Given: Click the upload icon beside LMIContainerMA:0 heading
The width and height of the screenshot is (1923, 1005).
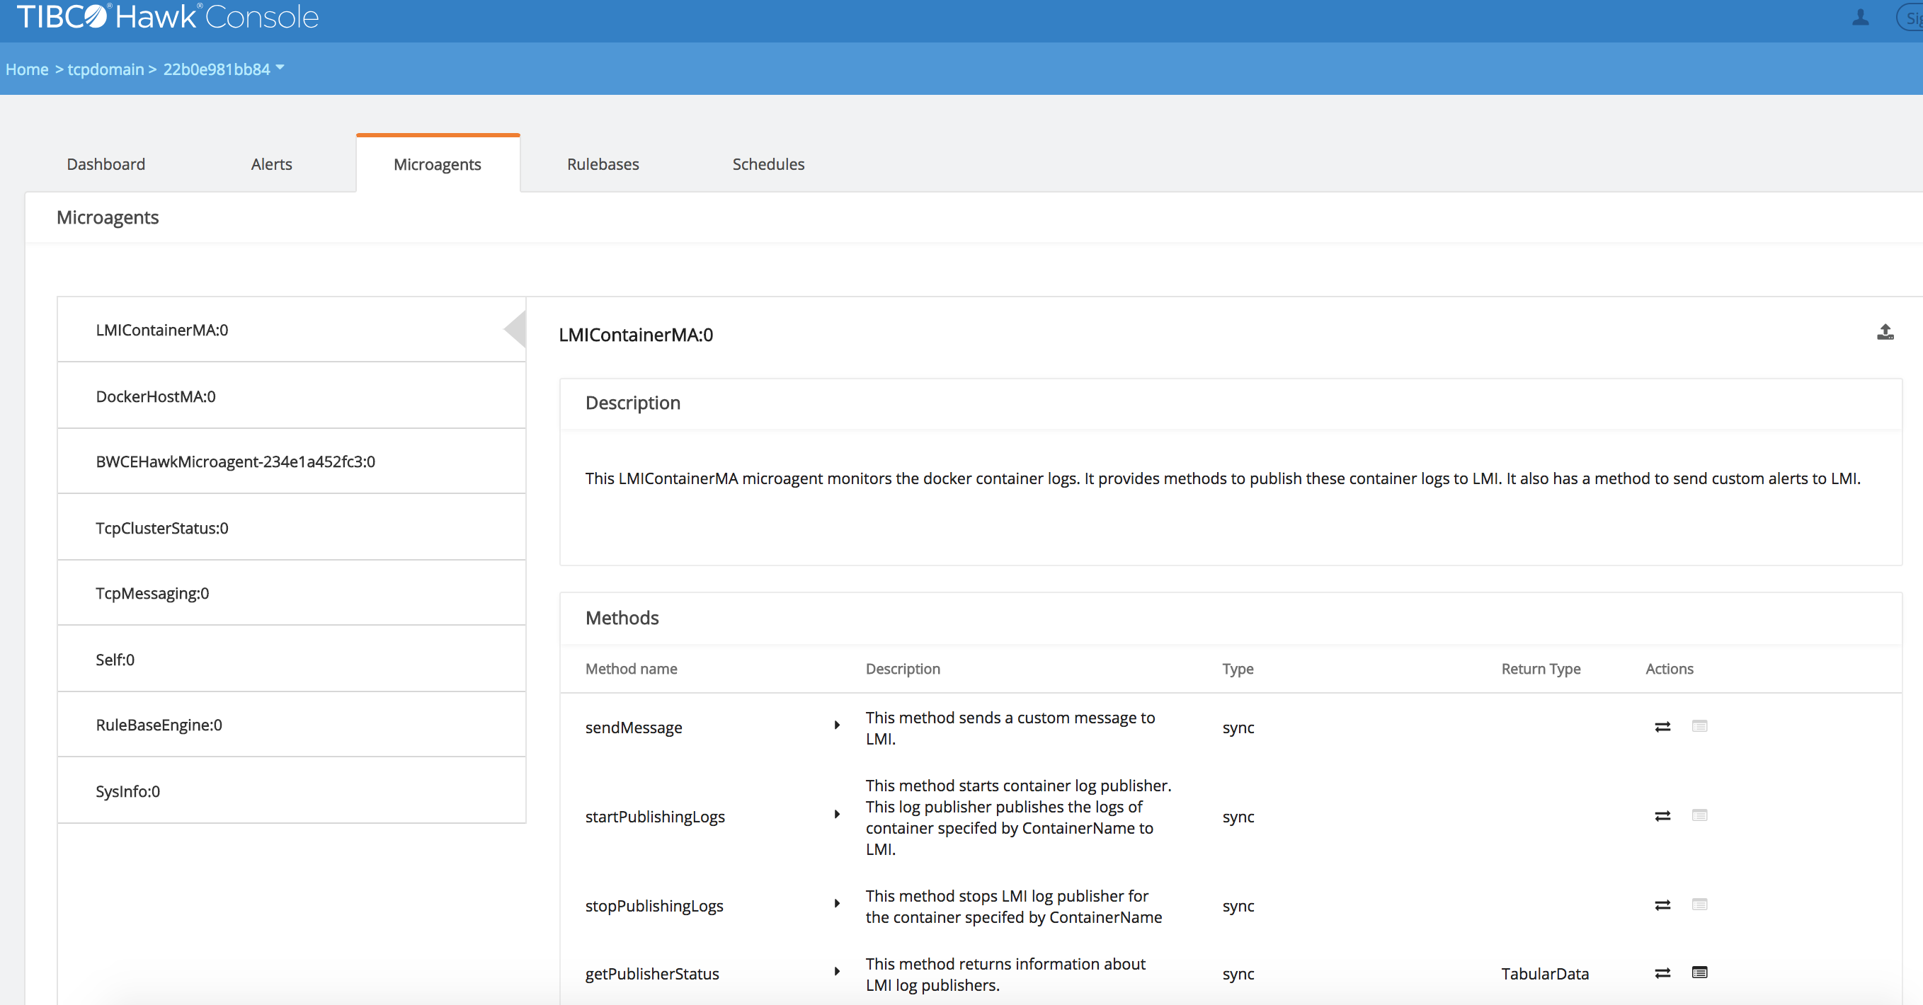Looking at the screenshot, I should tap(1885, 333).
